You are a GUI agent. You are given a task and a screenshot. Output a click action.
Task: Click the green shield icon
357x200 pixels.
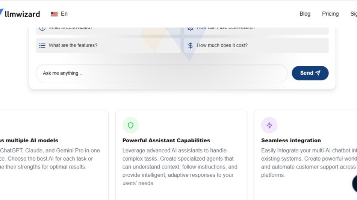(x=131, y=125)
